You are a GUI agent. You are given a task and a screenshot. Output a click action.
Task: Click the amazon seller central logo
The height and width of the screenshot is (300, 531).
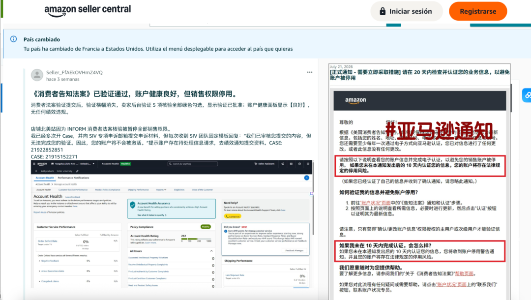tap(88, 10)
